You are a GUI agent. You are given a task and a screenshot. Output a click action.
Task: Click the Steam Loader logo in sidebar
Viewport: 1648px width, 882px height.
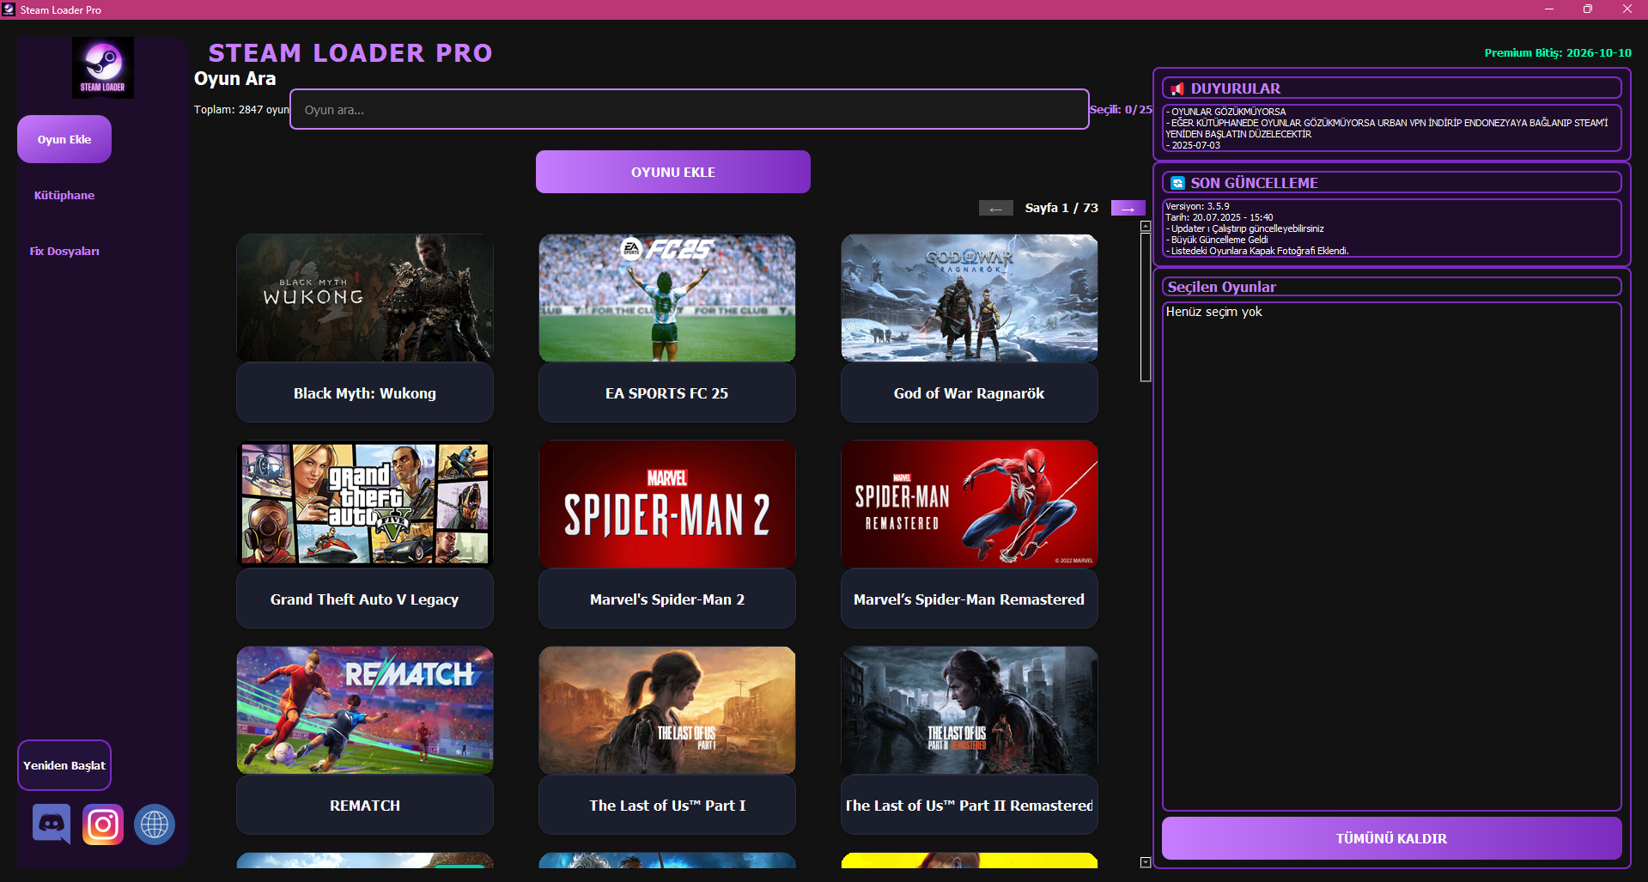pyautogui.click(x=103, y=67)
